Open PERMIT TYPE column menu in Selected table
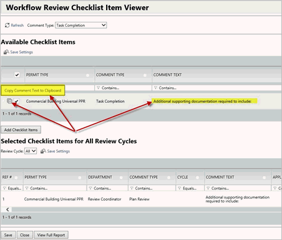The height and width of the screenshot is (240, 282). [80, 178]
